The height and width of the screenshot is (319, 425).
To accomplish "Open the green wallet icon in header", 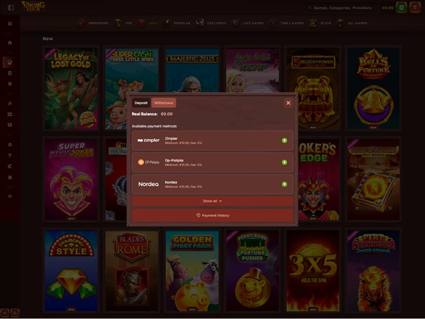I will click(401, 7).
